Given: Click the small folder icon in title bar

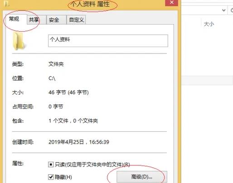Looking at the screenshot, I should 6,3.
